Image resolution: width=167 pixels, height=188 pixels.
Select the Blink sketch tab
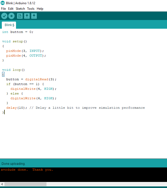[x=9, y=25]
